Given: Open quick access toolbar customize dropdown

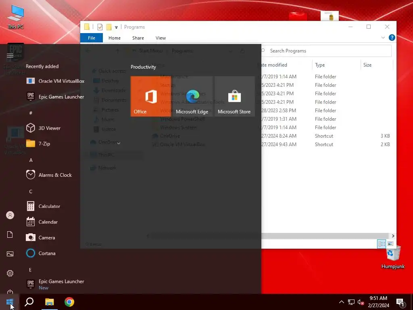Looking at the screenshot, I should click(x=116, y=27).
